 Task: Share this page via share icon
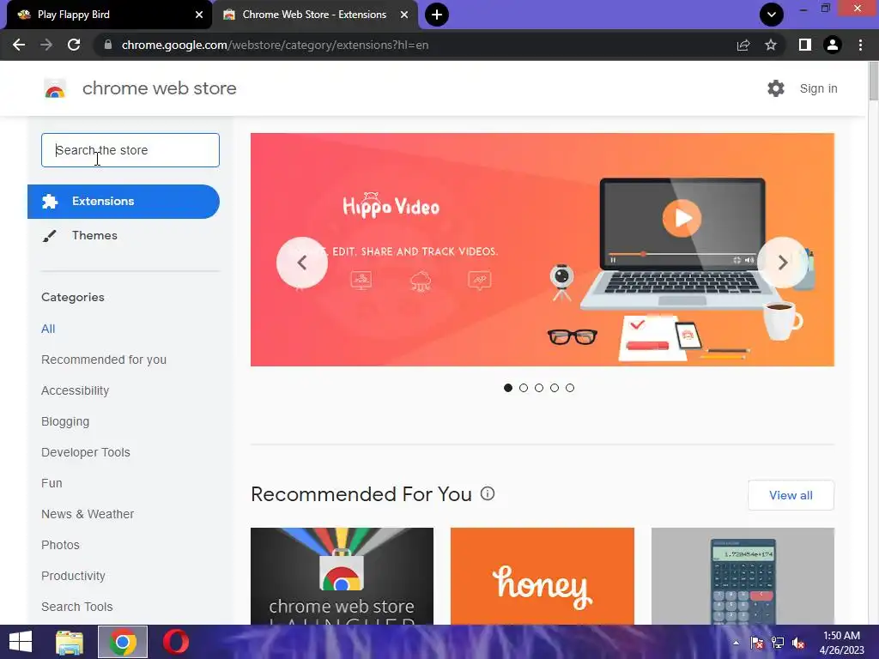[743, 45]
